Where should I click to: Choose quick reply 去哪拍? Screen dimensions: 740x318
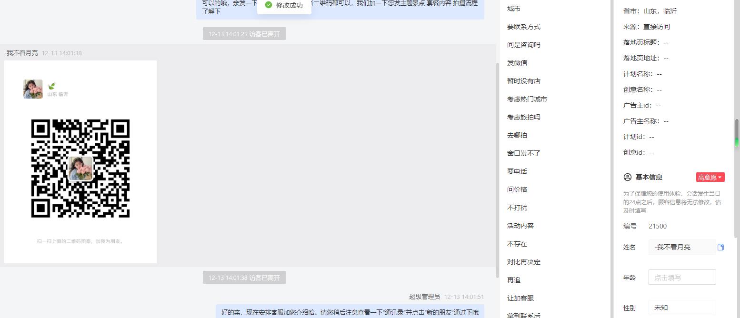517,135
